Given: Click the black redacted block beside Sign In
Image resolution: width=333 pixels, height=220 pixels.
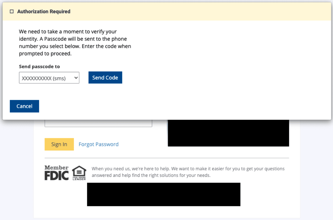Looking at the screenshot, I should 228,133.
